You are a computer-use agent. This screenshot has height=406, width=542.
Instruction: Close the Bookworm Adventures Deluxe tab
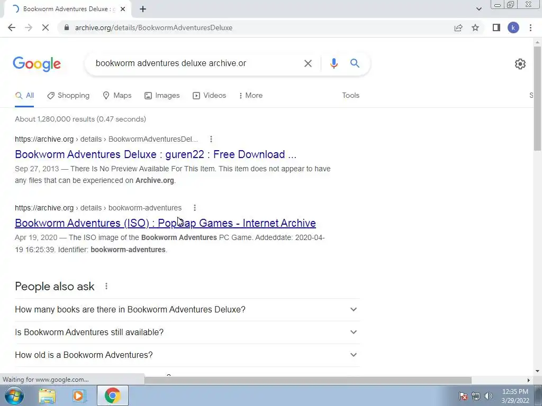(123, 9)
